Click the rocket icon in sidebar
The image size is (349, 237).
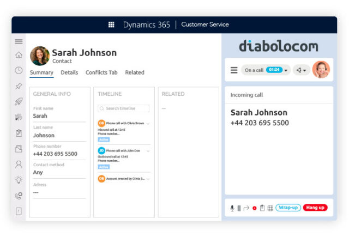(x=19, y=101)
